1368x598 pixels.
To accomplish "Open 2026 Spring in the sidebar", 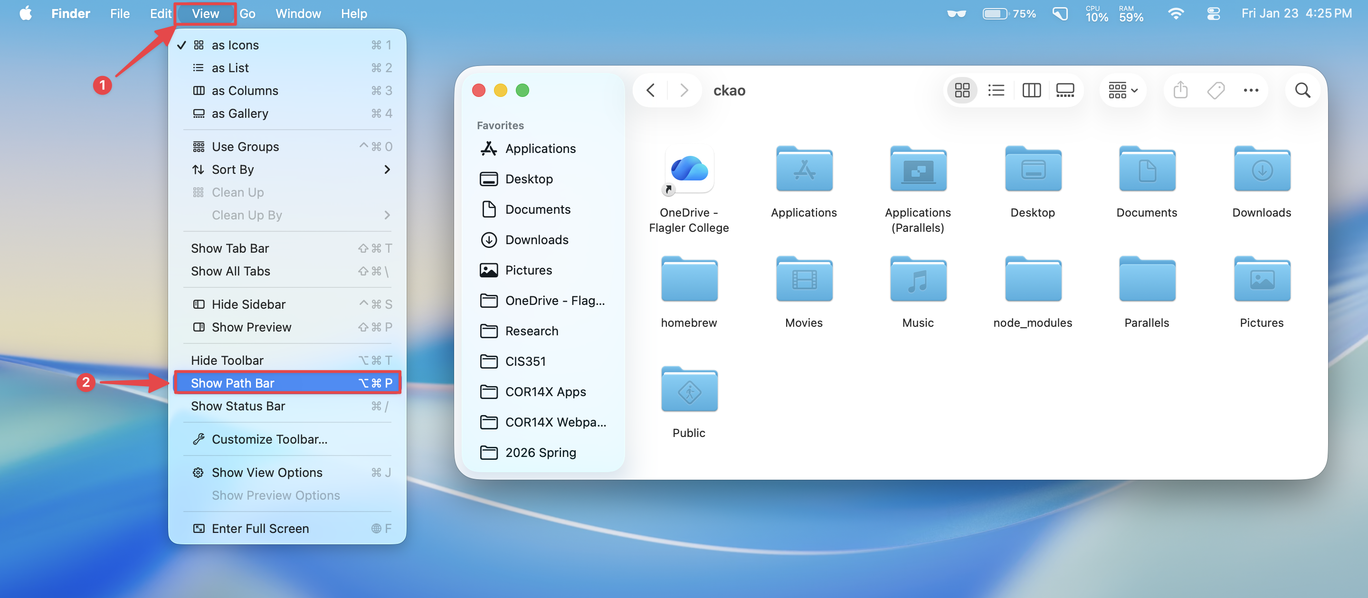I will click(543, 453).
